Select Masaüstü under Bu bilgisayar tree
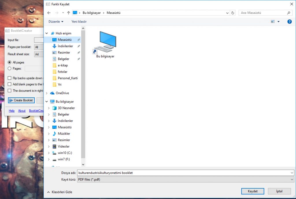The height and width of the screenshot is (199, 296). point(64,127)
